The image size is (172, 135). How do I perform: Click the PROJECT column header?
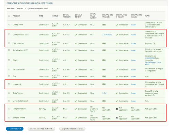click(x=16, y=16)
